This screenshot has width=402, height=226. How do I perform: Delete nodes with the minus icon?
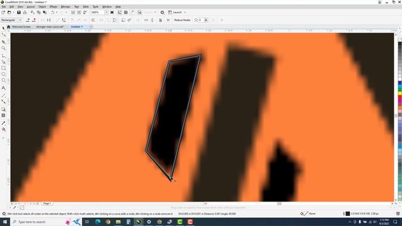coord(34,20)
